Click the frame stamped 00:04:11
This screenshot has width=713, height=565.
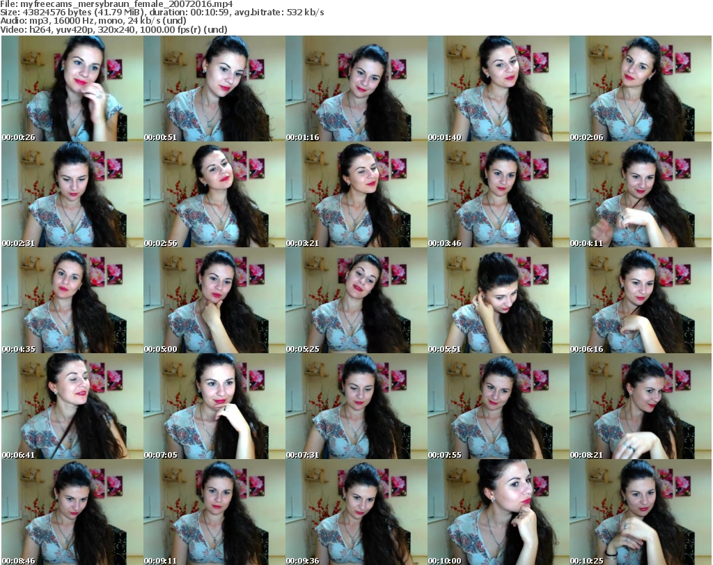[641, 194]
